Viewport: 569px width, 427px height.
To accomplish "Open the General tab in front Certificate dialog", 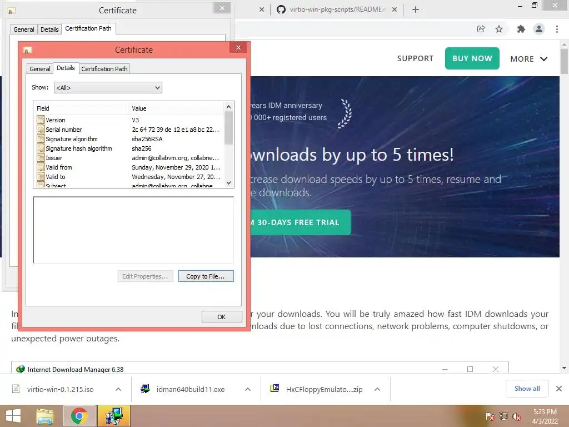I will pyautogui.click(x=39, y=68).
